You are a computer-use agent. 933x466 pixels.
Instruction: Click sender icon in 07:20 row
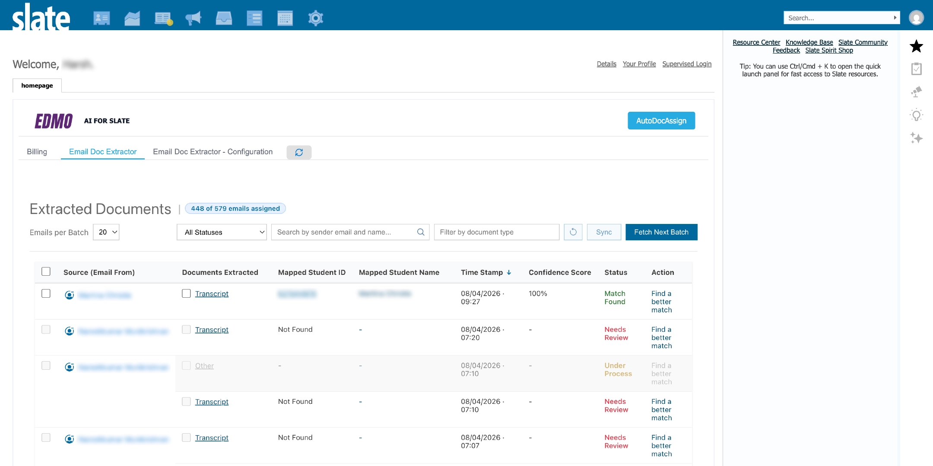coord(70,331)
